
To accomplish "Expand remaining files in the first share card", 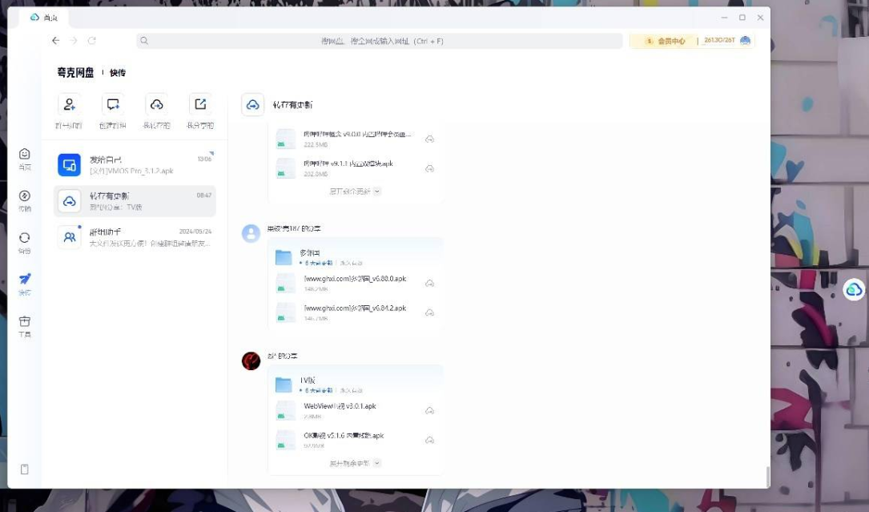I will pyautogui.click(x=355, y=191).
